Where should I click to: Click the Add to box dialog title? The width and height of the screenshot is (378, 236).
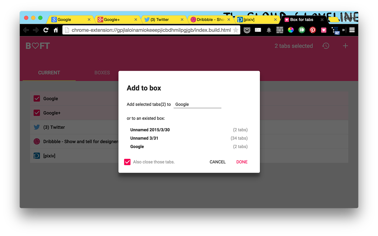pos(144,88)
